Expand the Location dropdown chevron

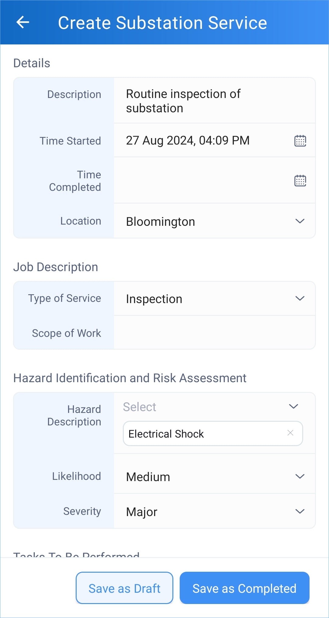(300, 221)
